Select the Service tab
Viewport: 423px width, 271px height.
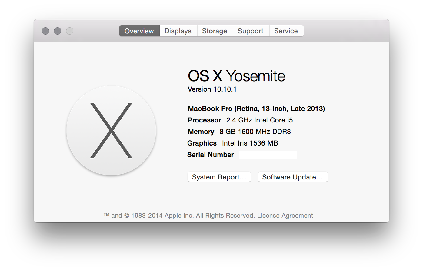pyautogui.click(x=286, y=31)
